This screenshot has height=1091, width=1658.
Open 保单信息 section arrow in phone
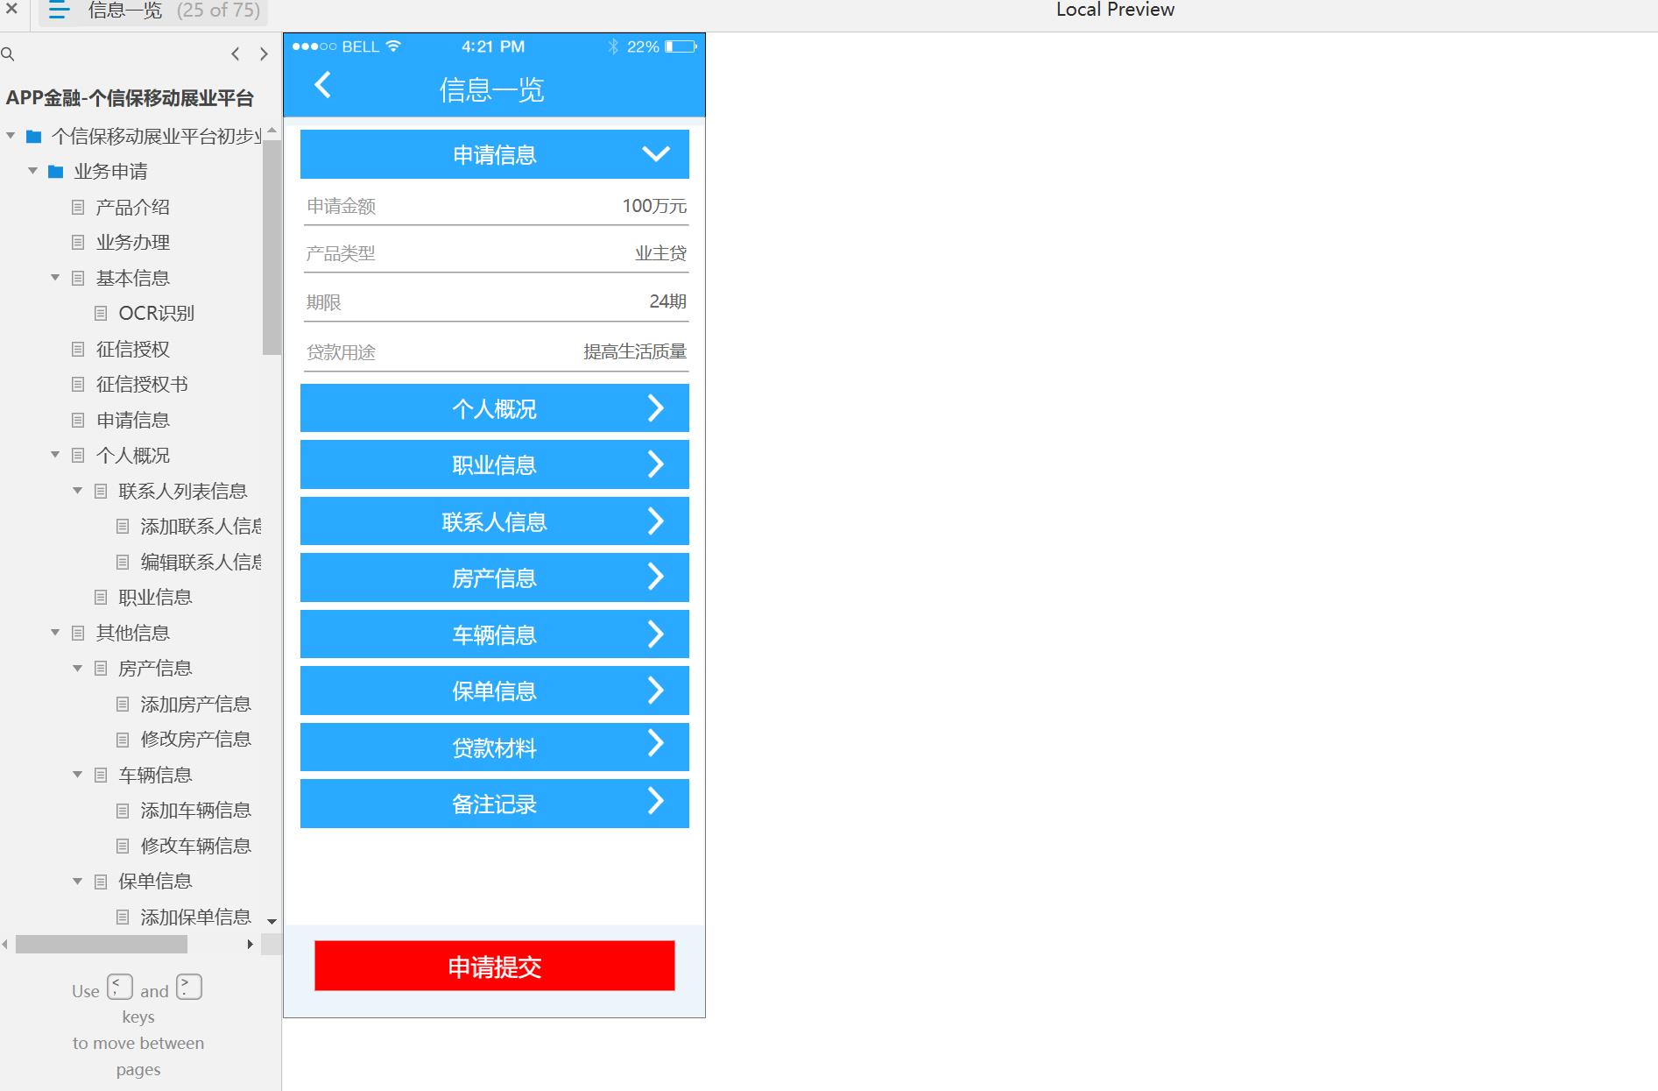655,690
